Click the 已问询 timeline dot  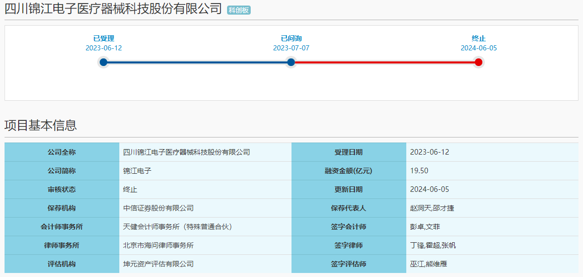coord(290,62)
